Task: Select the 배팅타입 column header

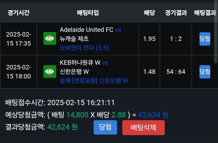Action: pos(88,13)
